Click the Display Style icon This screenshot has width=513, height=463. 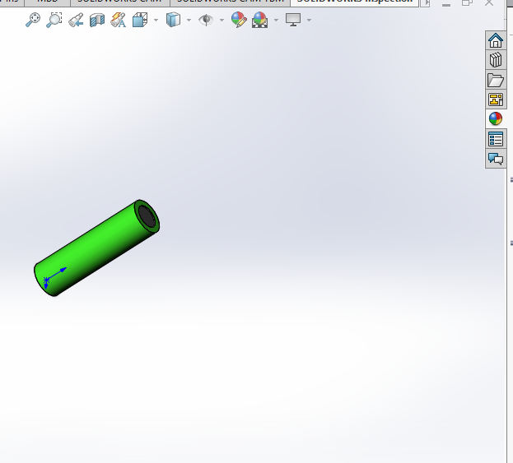tap(174, 20)
